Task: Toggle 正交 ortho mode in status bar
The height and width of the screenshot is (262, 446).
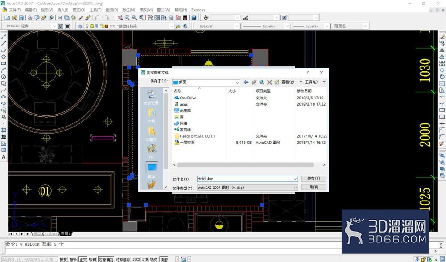Action: click(83, 259)
